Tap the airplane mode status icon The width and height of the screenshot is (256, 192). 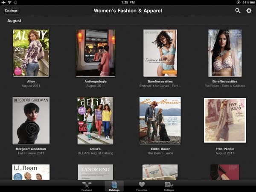tap(3, 2)
